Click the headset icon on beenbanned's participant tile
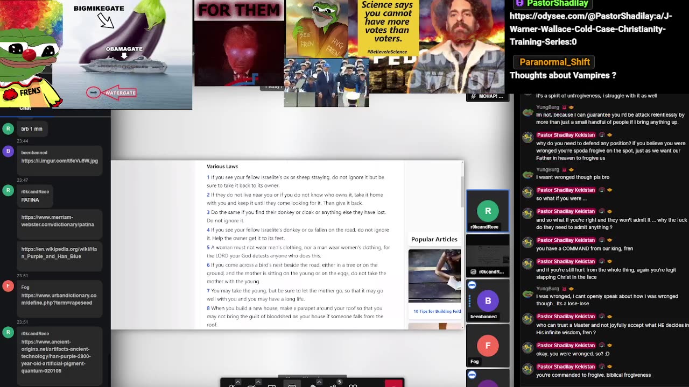This screenshot has height=387, width=689. pos(472,285)
